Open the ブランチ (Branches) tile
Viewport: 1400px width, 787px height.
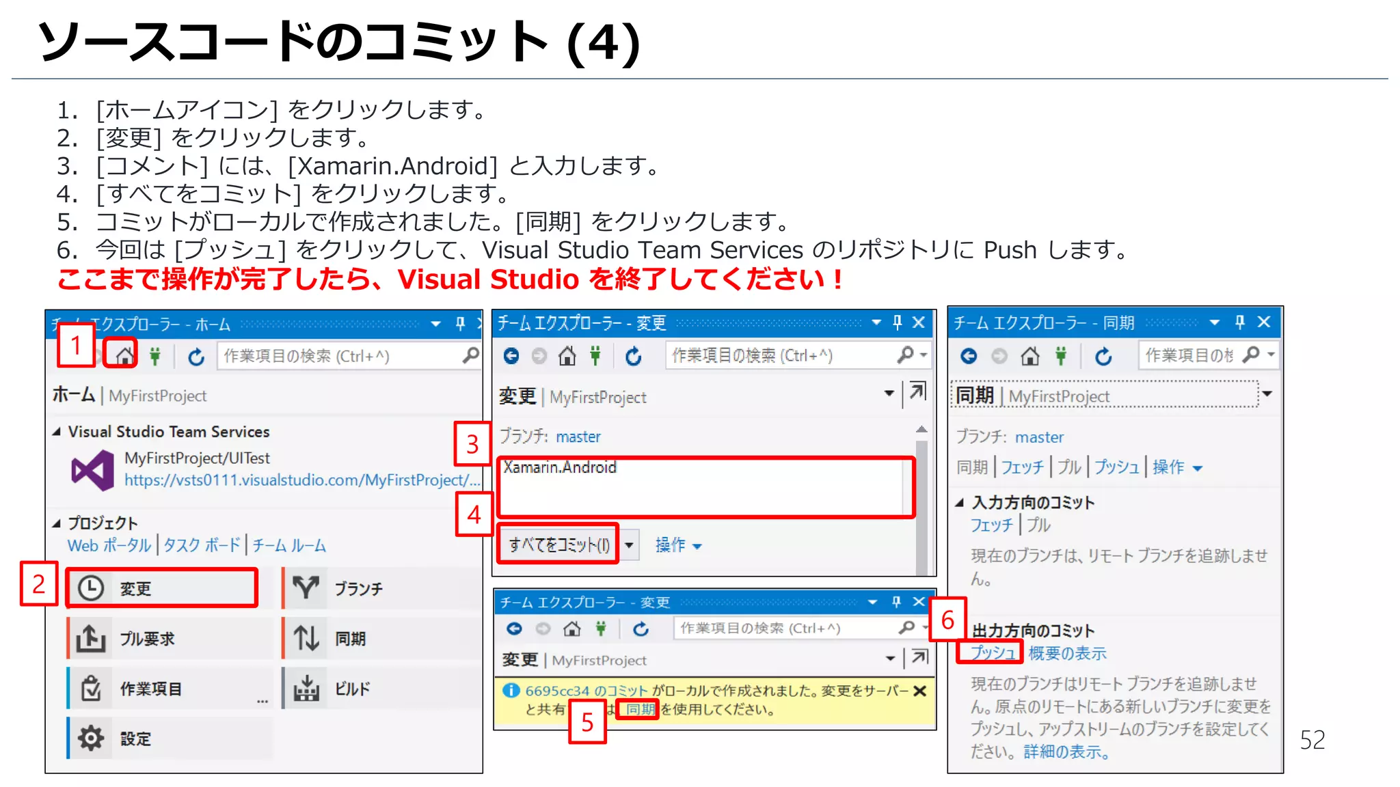pos(381,588)
